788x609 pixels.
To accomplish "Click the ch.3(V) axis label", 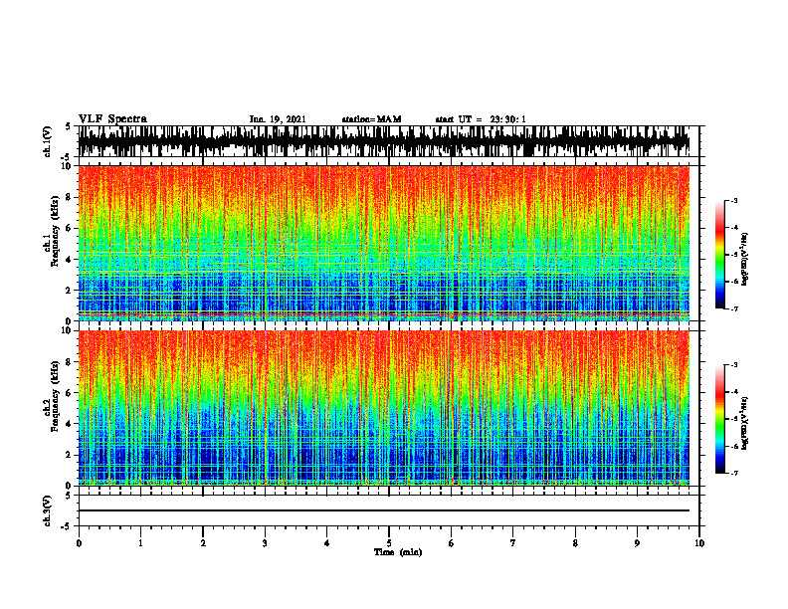I will pos(48,510).
